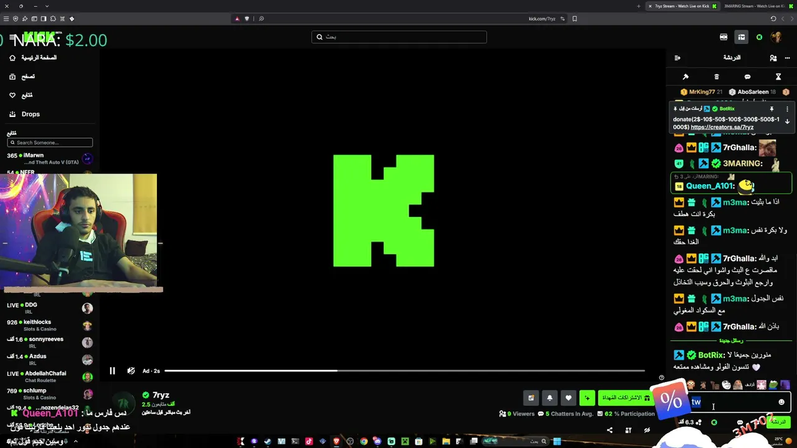
Task: Click the Windows Start button in taskbar
Action: pyautogui.click(x=557, y=442)
